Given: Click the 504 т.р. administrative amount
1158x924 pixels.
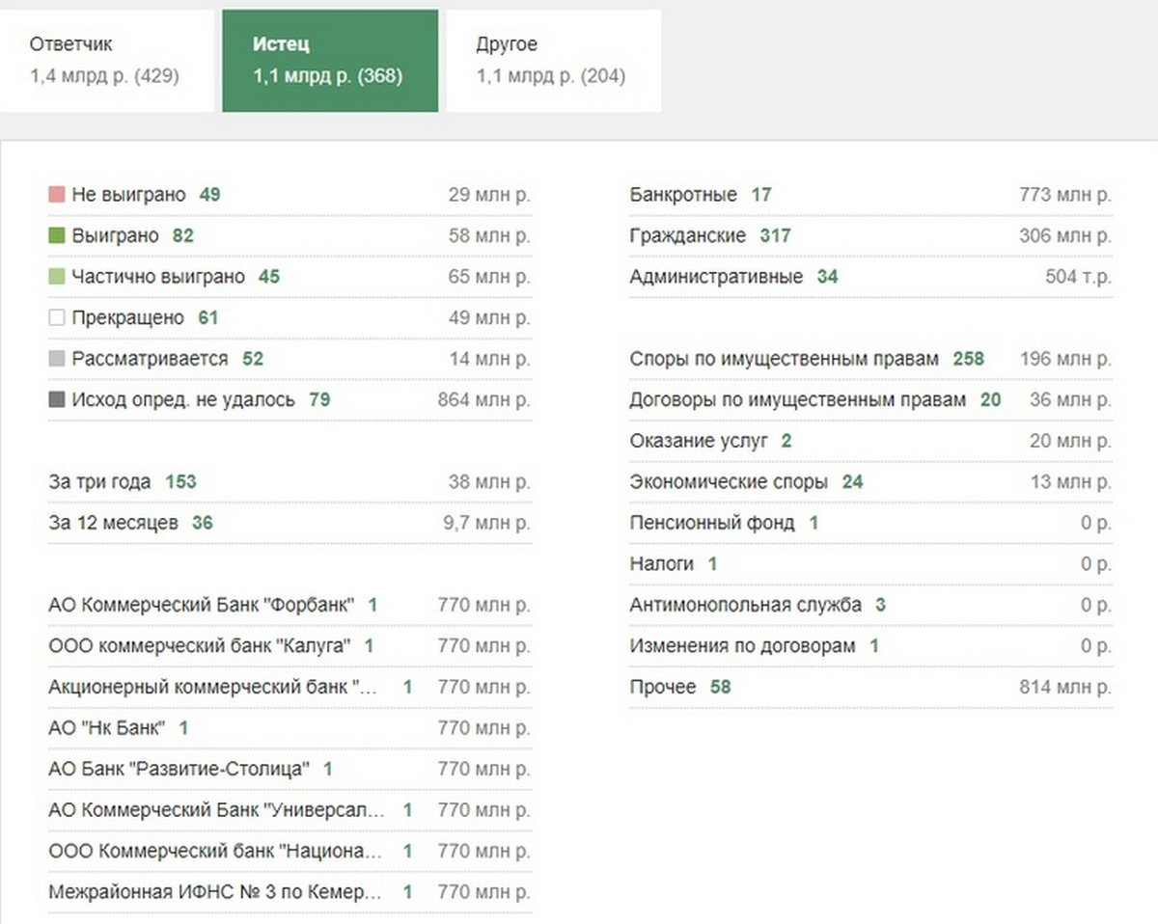Looking at the screenshot, I should click(x=1079, y=277).
